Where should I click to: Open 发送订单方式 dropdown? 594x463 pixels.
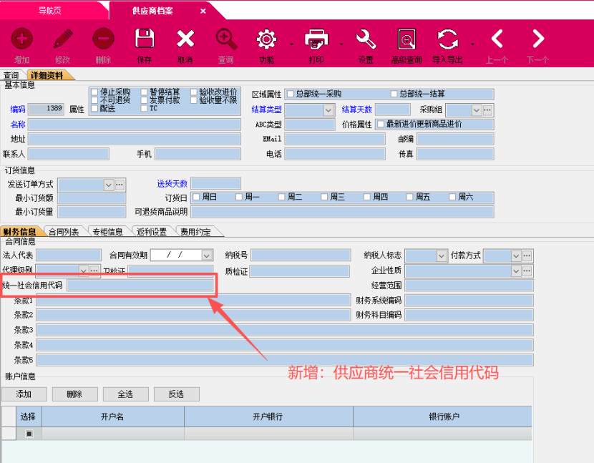point(109,185)
